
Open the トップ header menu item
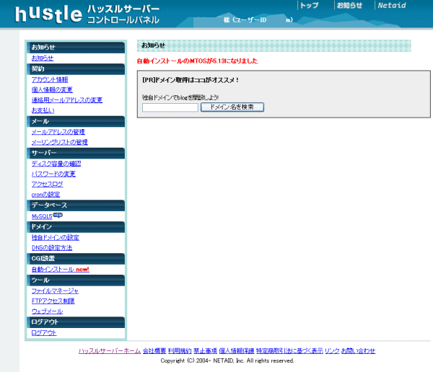point(309,5)
